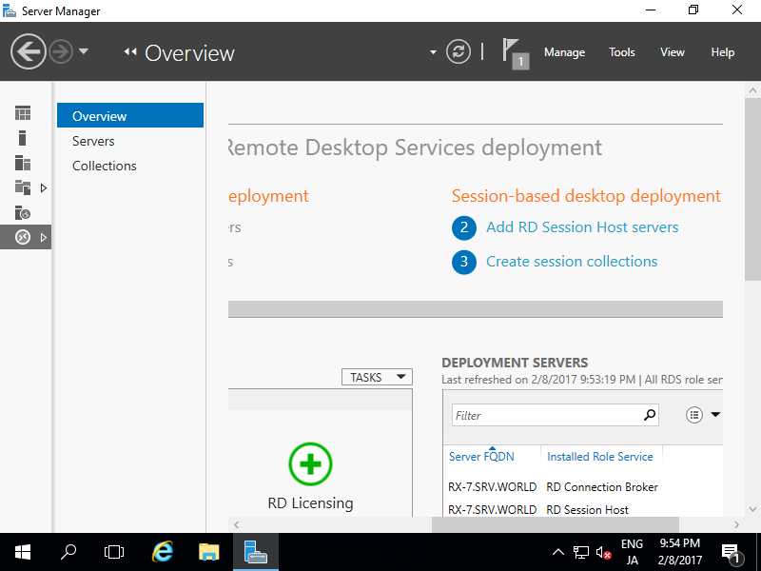Expand the navigation history dropdown arrow
This screenshot has width=761, height=571.
point(84,51)
